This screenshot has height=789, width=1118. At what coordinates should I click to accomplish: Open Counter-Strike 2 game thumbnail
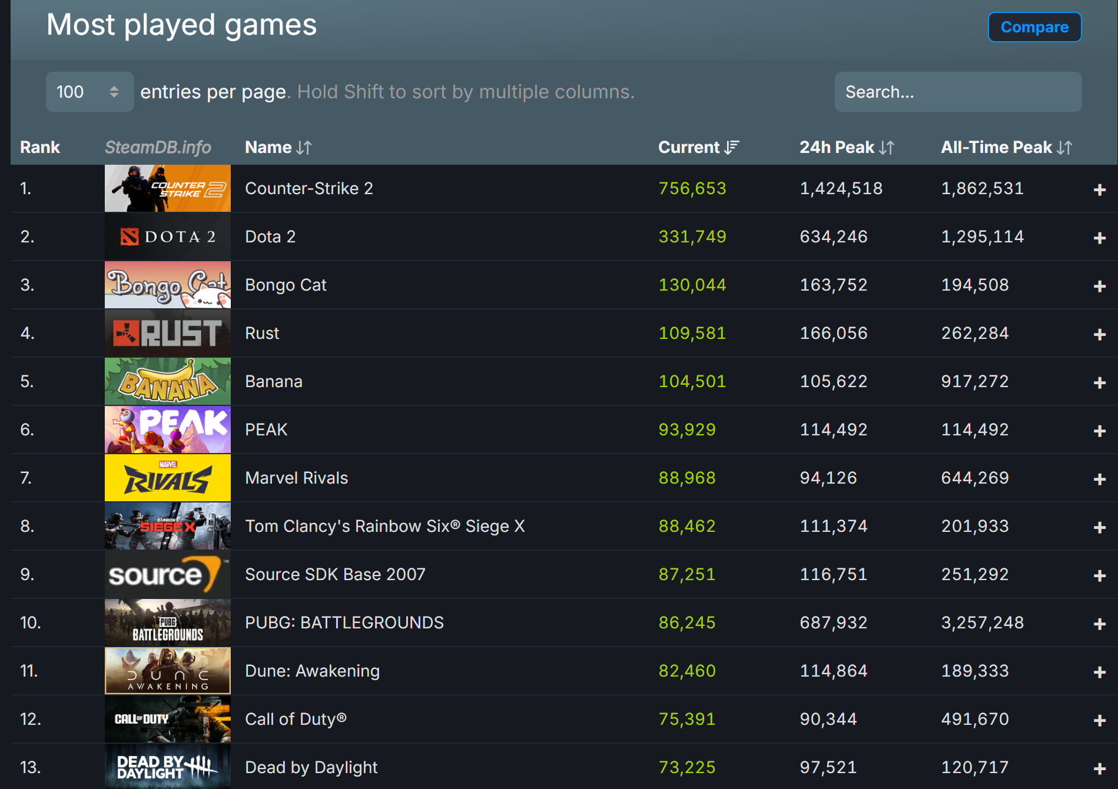point(168,188)
